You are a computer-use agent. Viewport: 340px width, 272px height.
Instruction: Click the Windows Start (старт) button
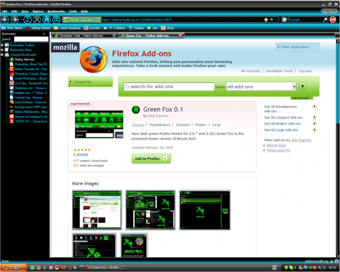pos(14,267)
